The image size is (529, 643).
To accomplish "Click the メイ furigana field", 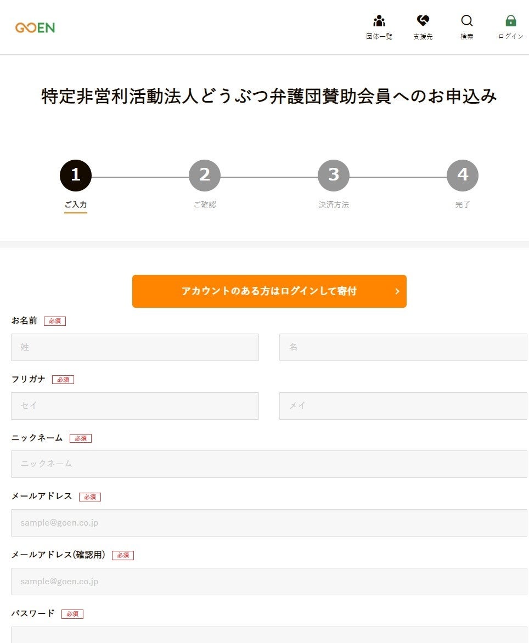I will pyautogui.click(x=403, y=406).
